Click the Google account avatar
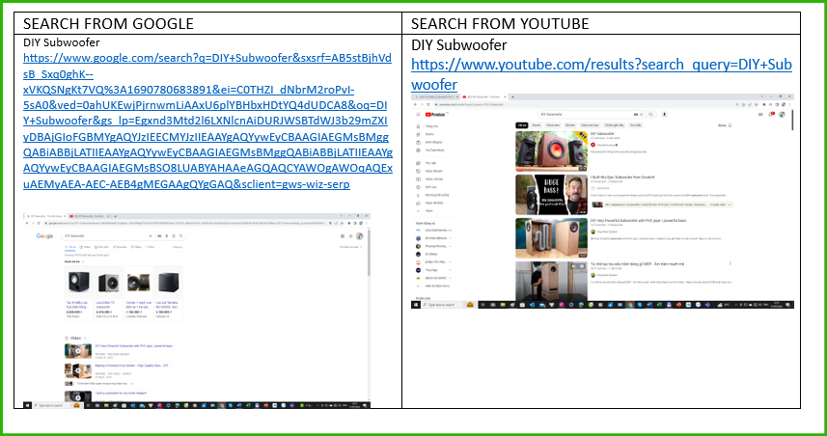Viewport: 827px width, 436px height. tap(359, 236)
